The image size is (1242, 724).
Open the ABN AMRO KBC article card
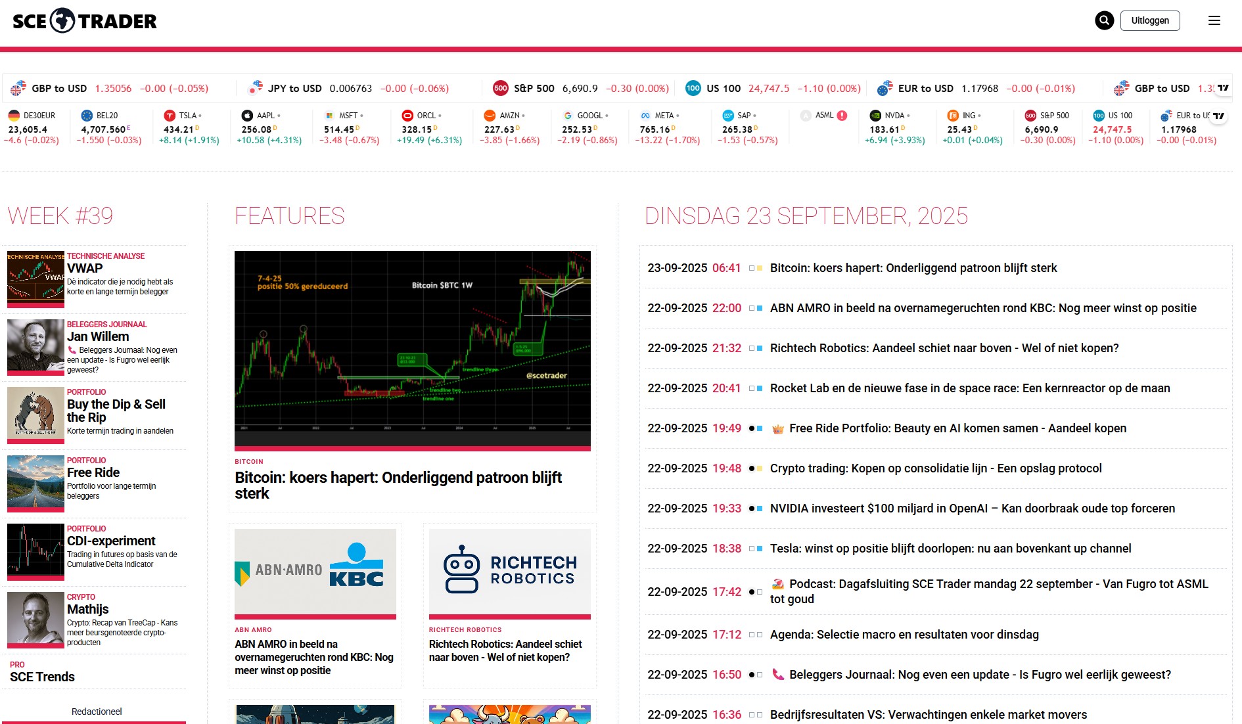pos(315,604)
